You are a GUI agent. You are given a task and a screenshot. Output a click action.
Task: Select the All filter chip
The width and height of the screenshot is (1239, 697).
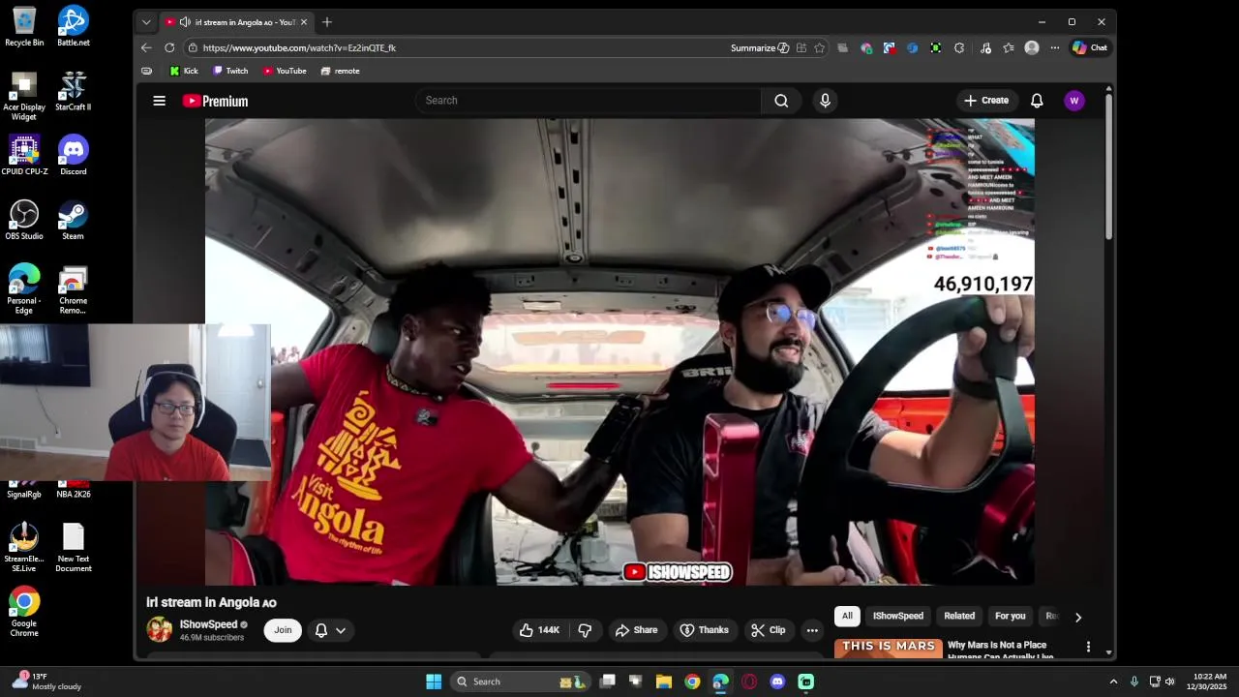(847, 616)
